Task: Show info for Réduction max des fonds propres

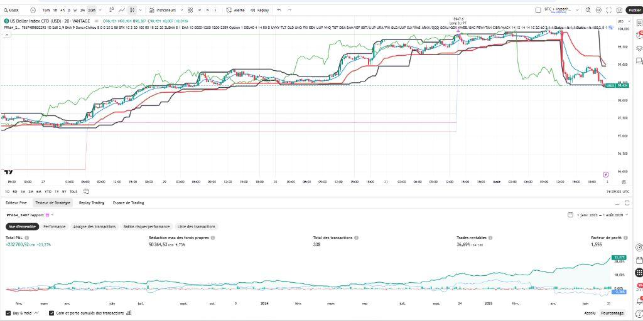Action: [213, 238]
